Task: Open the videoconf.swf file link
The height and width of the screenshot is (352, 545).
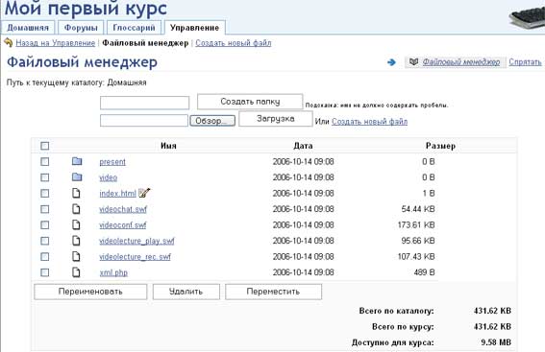Action: tap(123, 225)
